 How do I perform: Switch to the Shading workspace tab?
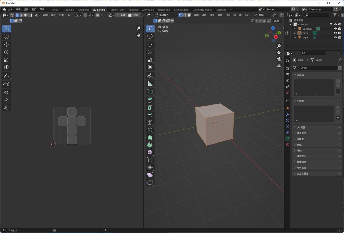click(133, 10)
